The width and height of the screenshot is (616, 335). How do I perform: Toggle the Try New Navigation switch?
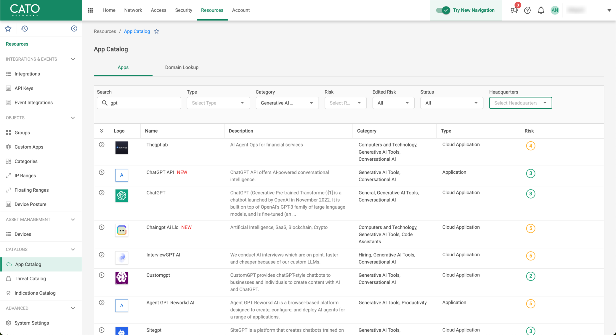tap(443, 10)
